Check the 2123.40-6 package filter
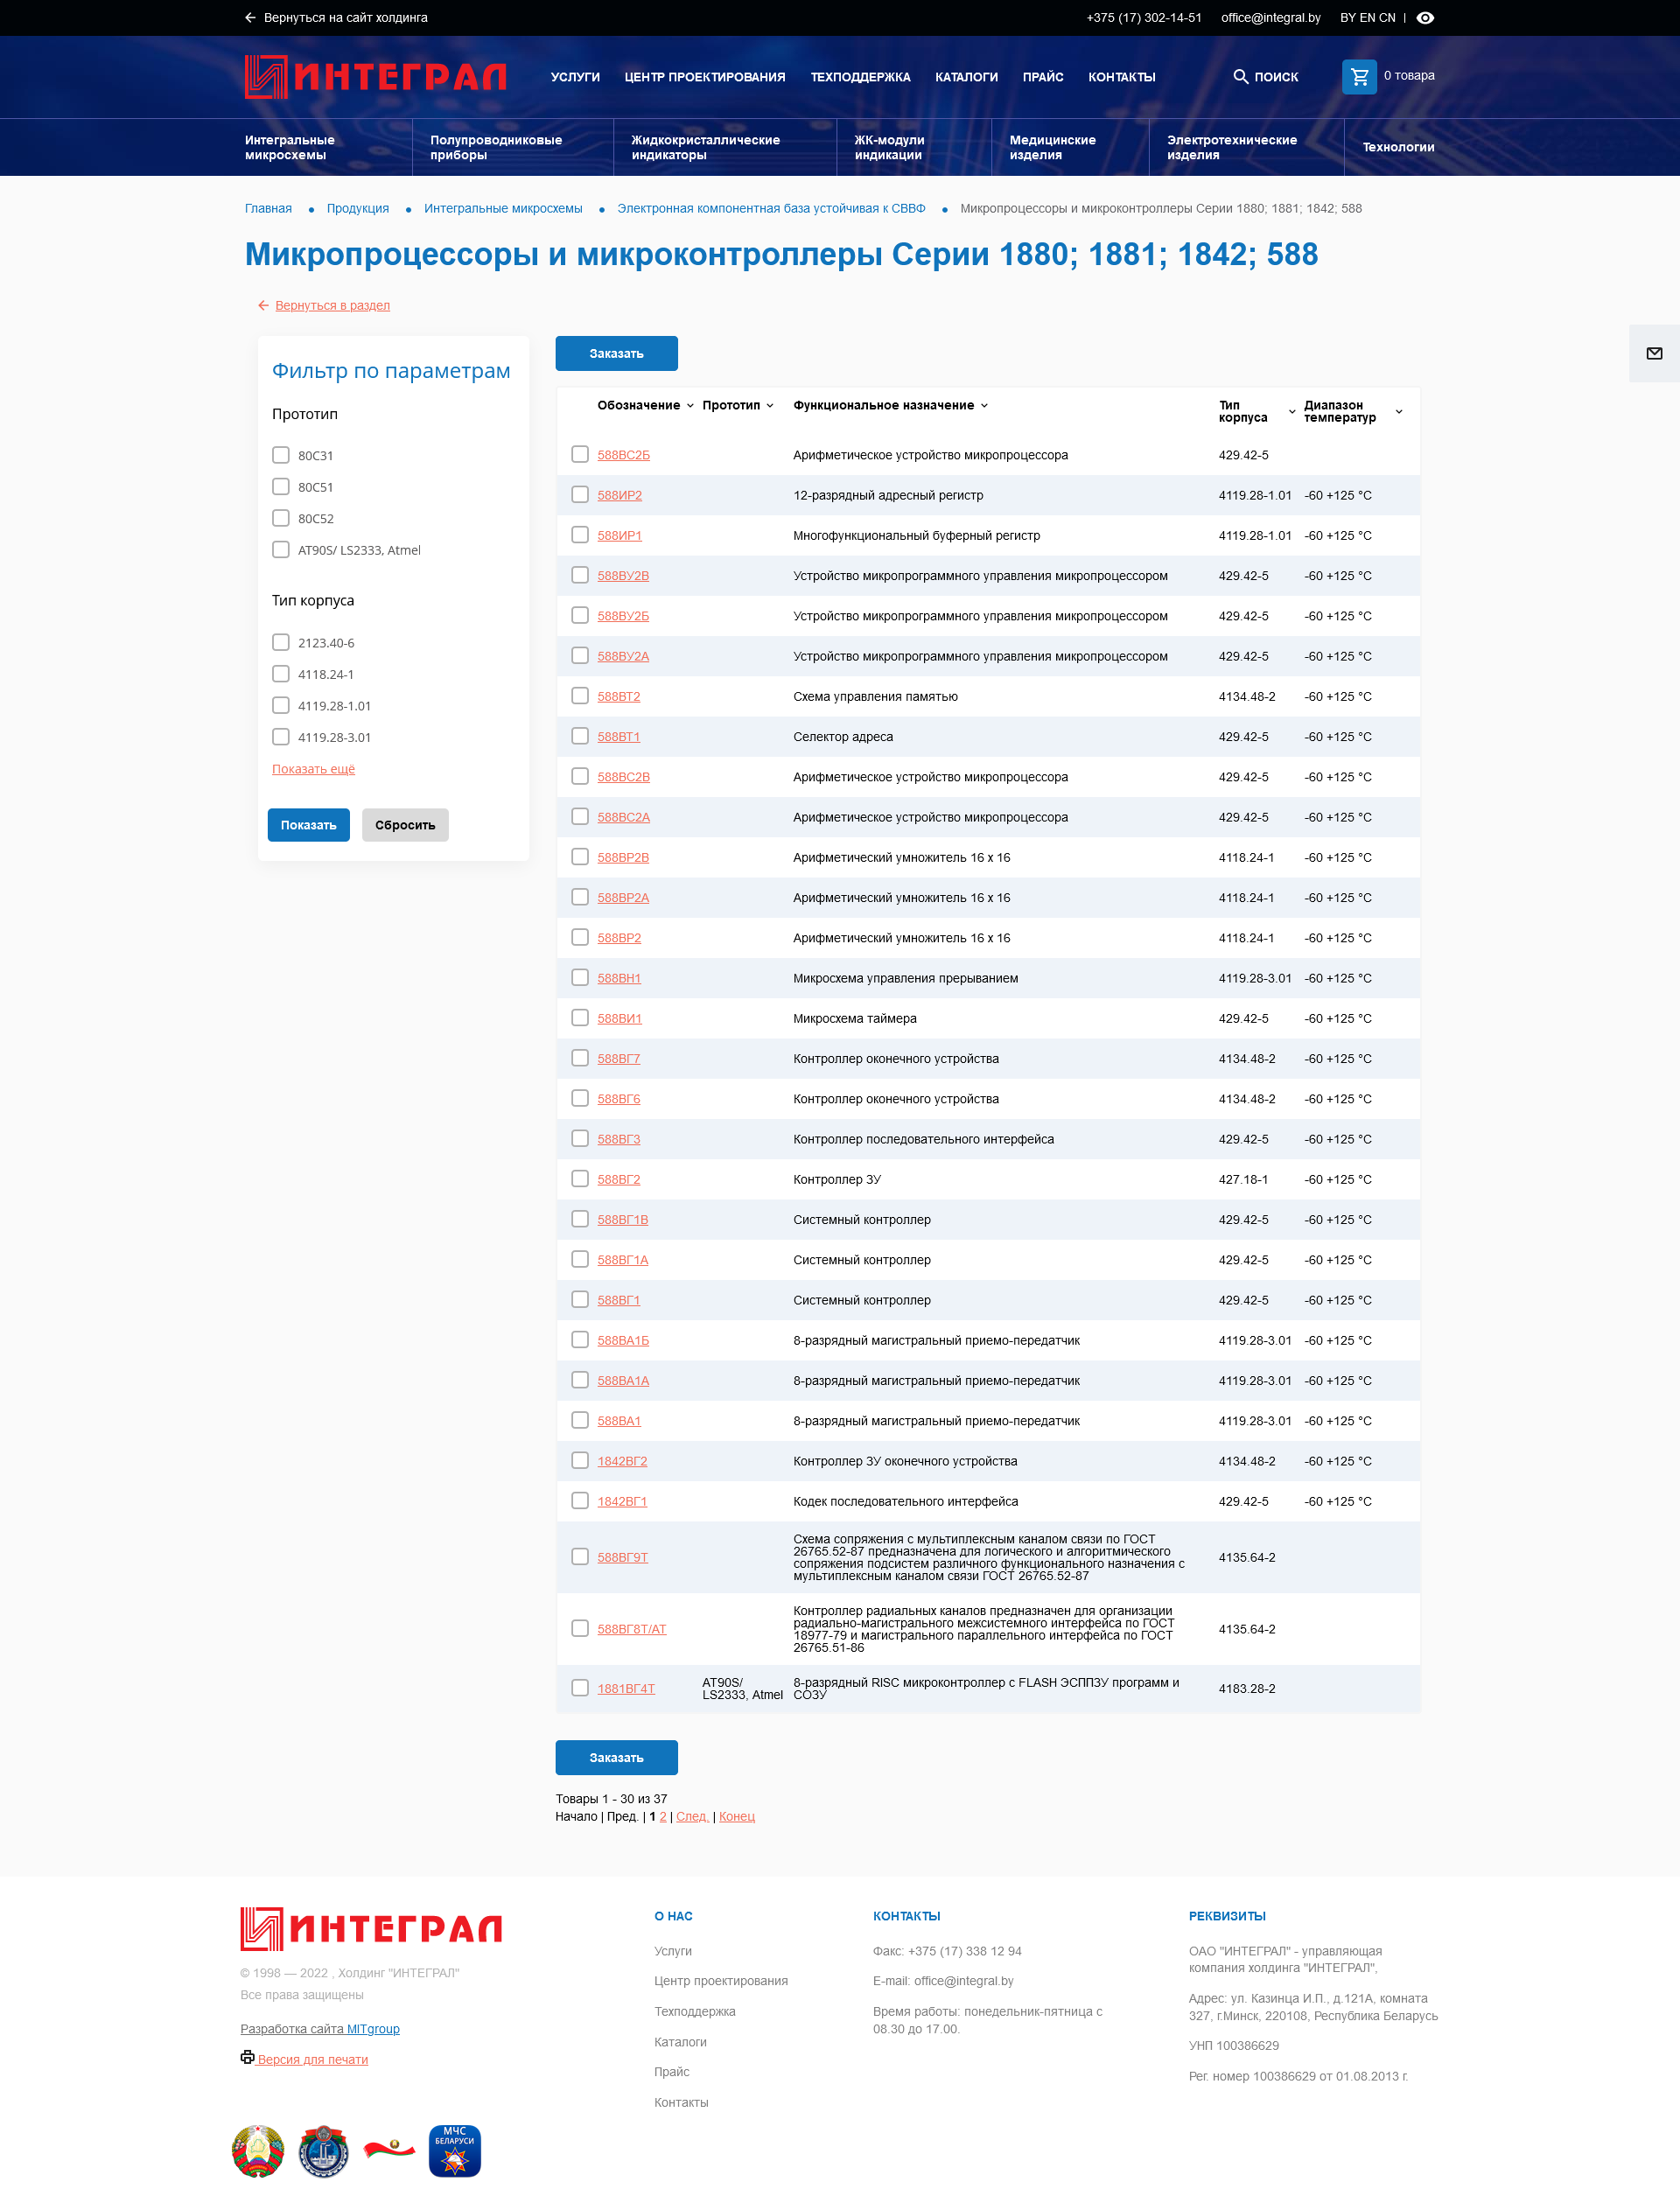Screen dimensions: 1680x2210 [x=281, y=642]
